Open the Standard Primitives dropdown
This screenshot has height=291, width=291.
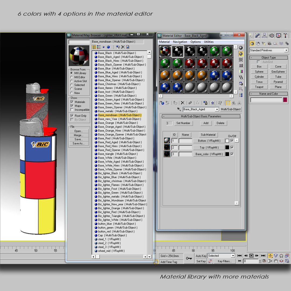point(286,50)
